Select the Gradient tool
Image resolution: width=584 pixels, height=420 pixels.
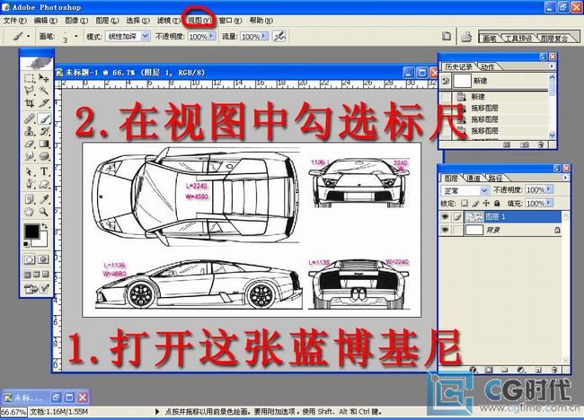(44, 144)
